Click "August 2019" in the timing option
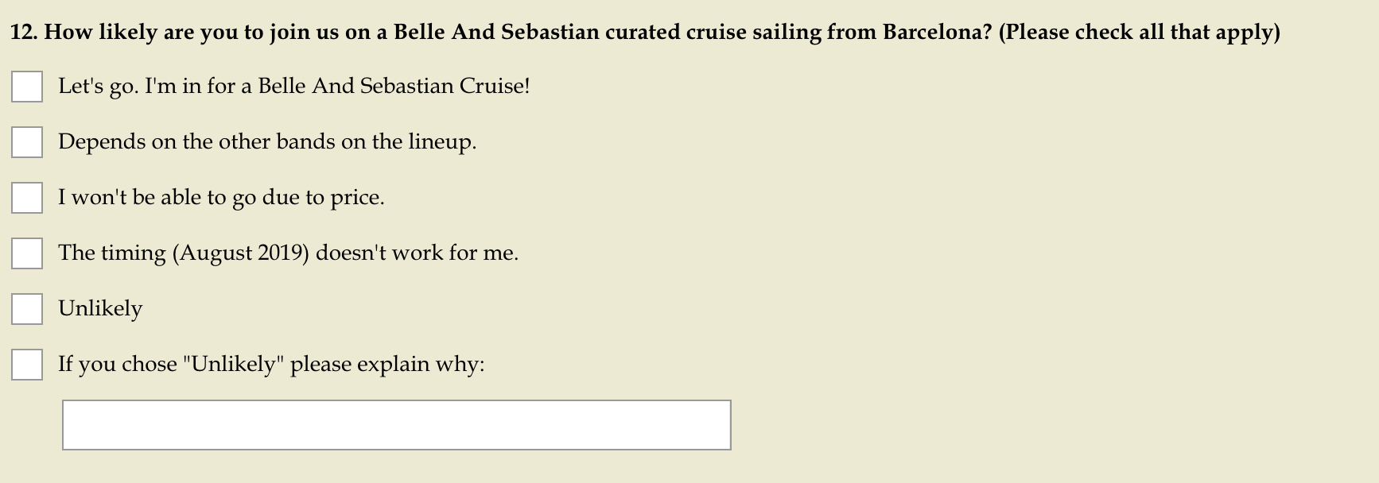Viewport: 1379px width, 483px height. tap(243, 253)
